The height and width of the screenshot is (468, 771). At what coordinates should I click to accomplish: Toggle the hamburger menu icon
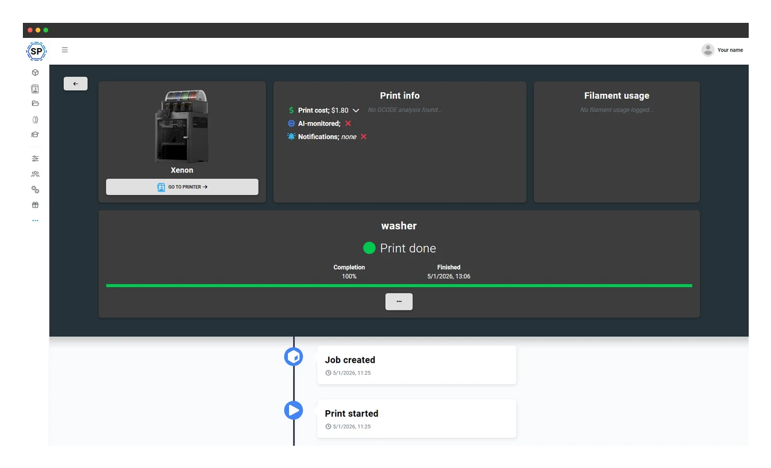tap(65, 50)
